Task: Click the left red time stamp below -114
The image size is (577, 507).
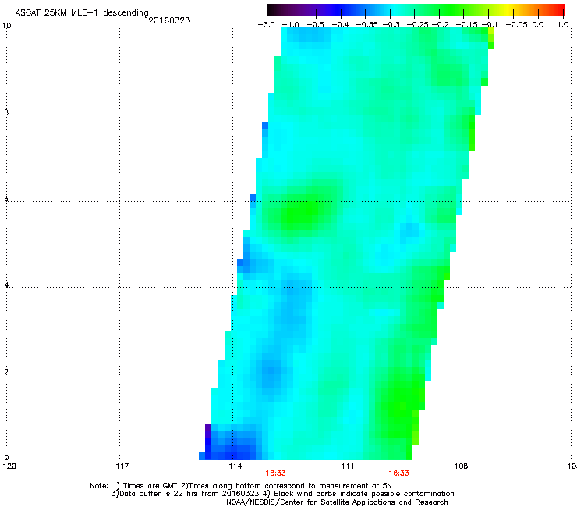Action: [x=275, y=473]
